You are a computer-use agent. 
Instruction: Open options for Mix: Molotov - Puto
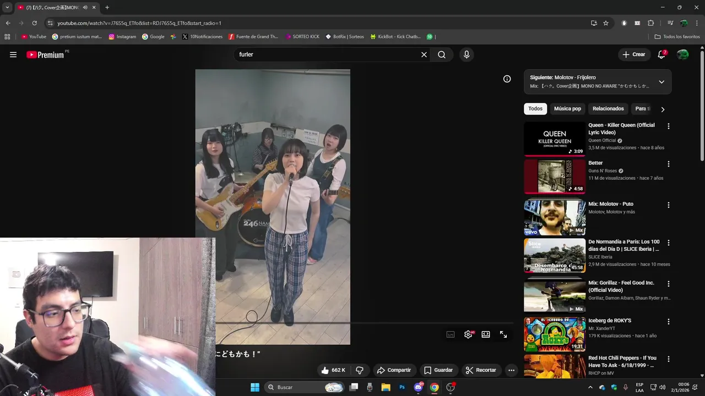pos(669,205)
